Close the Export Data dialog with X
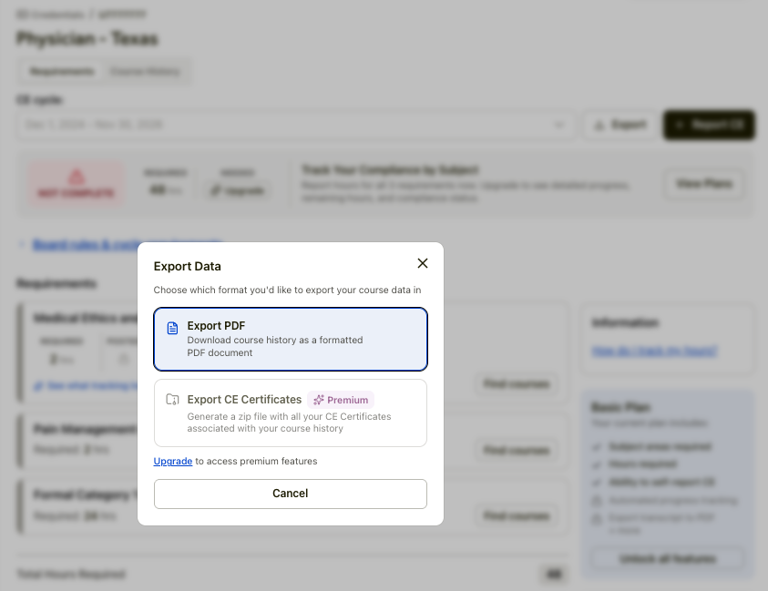 click(x=422, y=263)
